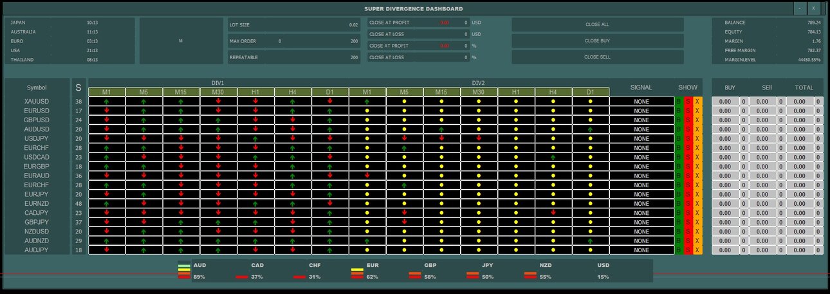Click XAUUSD DIV1 M30 red down arrow
830x294 pixels.
click(x=219, y=102)
